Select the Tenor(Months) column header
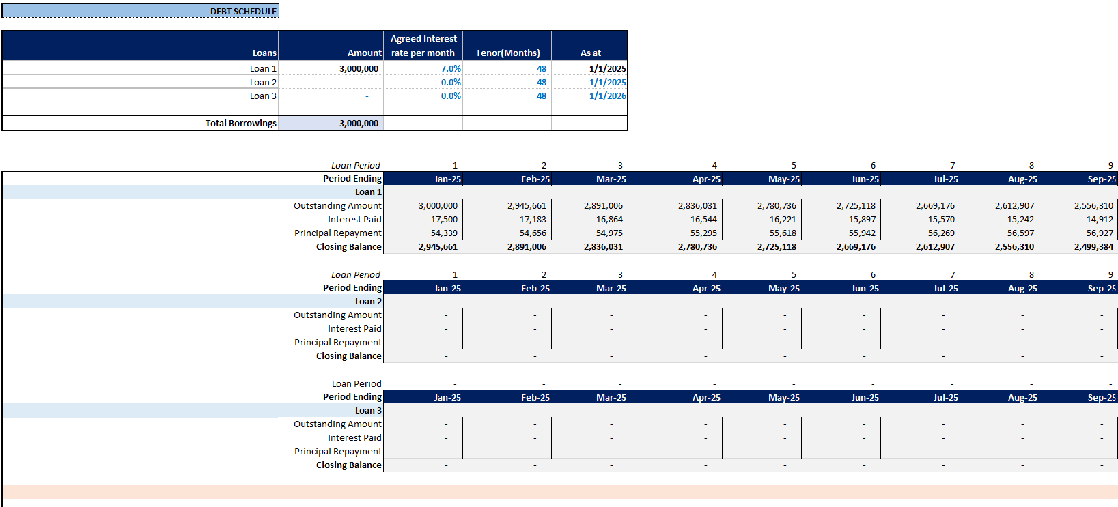The width and height of the screenshot is (1118, 507). [x=507, y=53]
